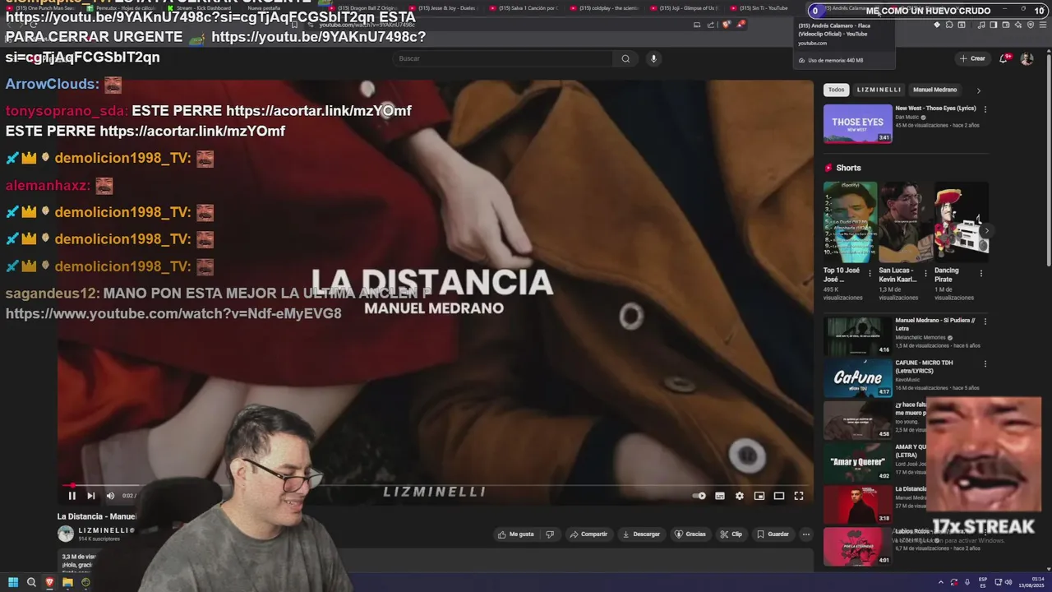
Task: Select the Todos filter chip
Action: pos(836,90)
